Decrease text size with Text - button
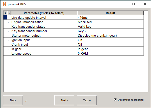Screen dimensions: 151x108 point(64,100)
